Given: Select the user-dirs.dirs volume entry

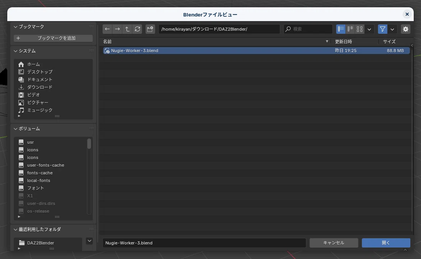Looking at the screenshot, I should click(51, 203).
